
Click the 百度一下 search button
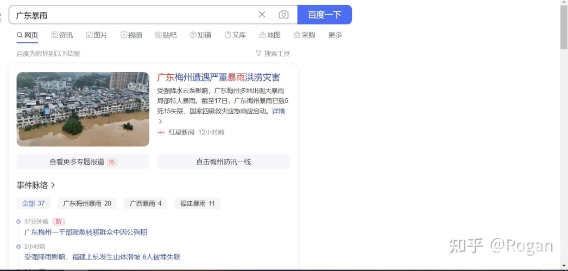(x=325, y=15)
